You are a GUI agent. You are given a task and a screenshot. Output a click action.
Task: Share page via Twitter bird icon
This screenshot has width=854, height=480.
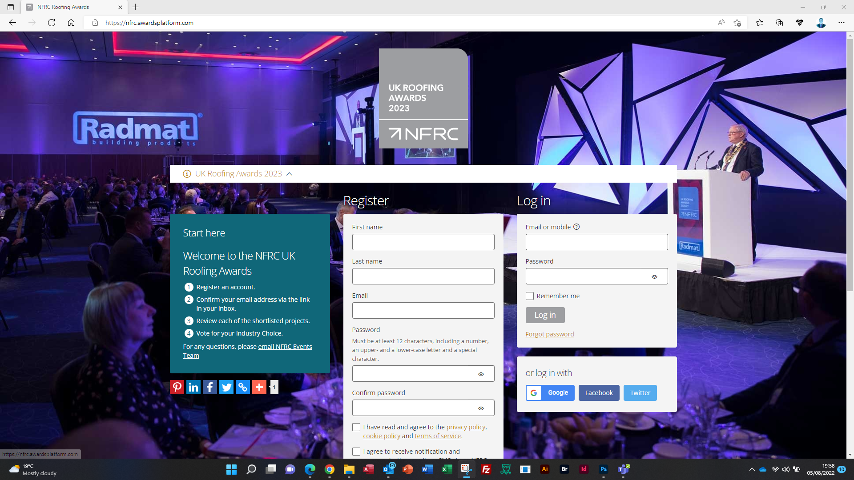click(x=226, y=387)
